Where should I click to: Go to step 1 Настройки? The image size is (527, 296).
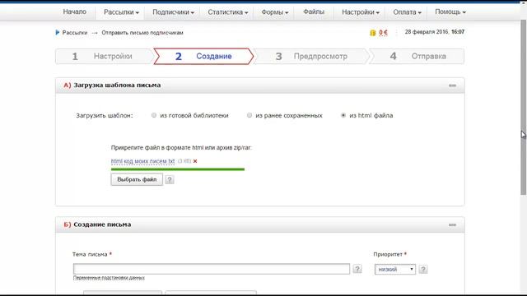(105, 57)
